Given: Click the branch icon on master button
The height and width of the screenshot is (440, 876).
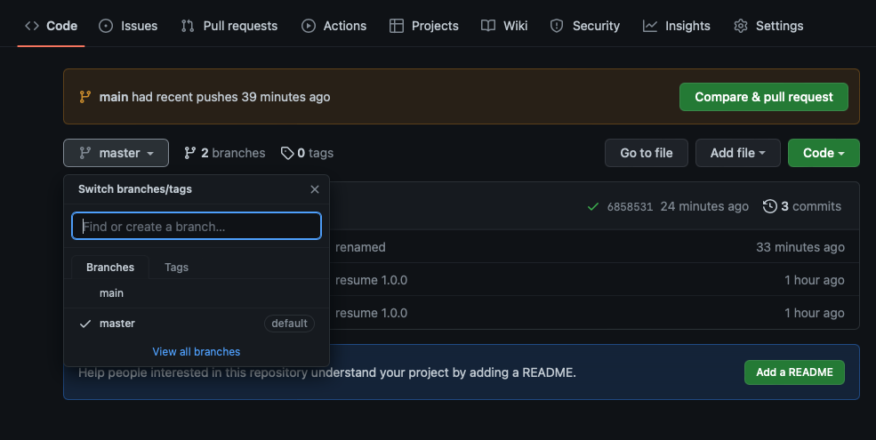Looking at the screenshot, I should [84, 153].
